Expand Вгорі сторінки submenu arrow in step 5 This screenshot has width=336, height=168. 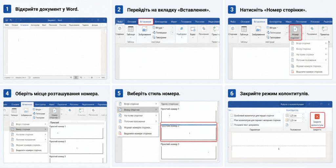156,104
